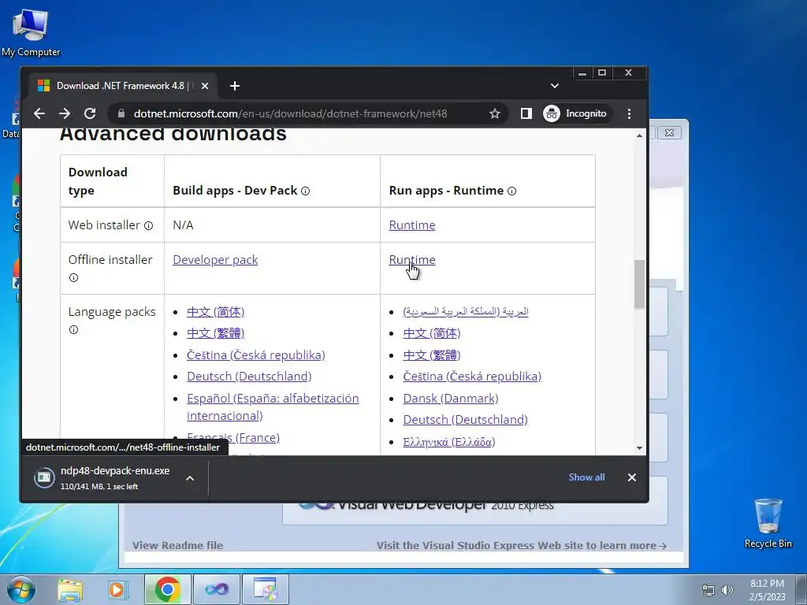Open Runtime Ελληνικά (Ελλάδα) language pack
This screenshot has width=807, height=605.
(448, 442)
